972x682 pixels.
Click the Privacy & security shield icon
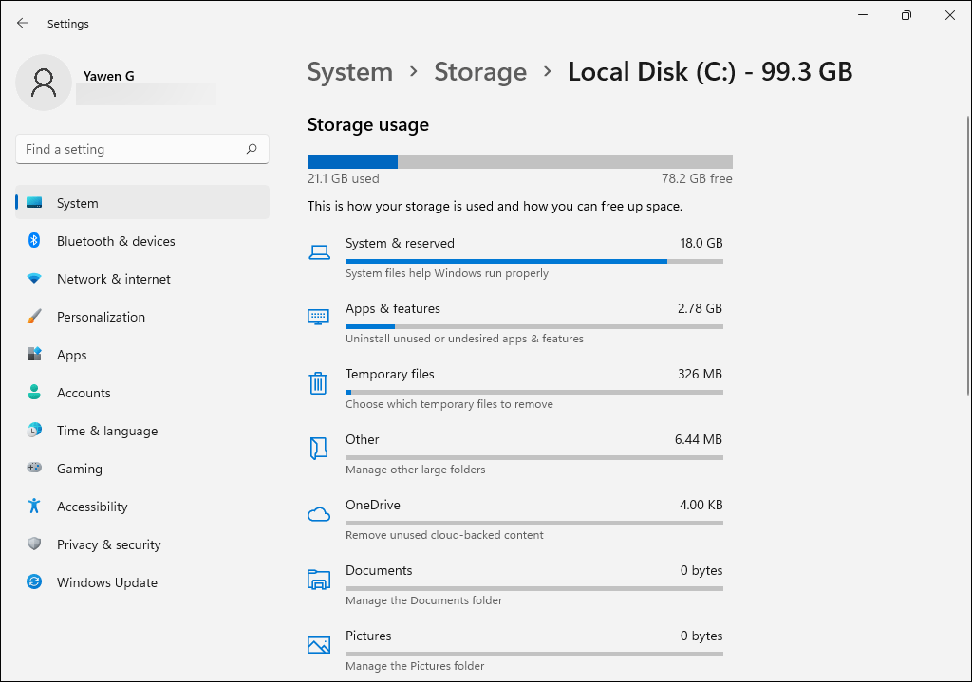[x=34, y=544]
